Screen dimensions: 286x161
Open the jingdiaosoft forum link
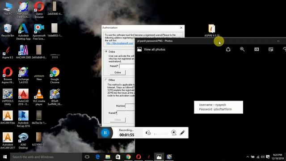(x=120, y=43)
